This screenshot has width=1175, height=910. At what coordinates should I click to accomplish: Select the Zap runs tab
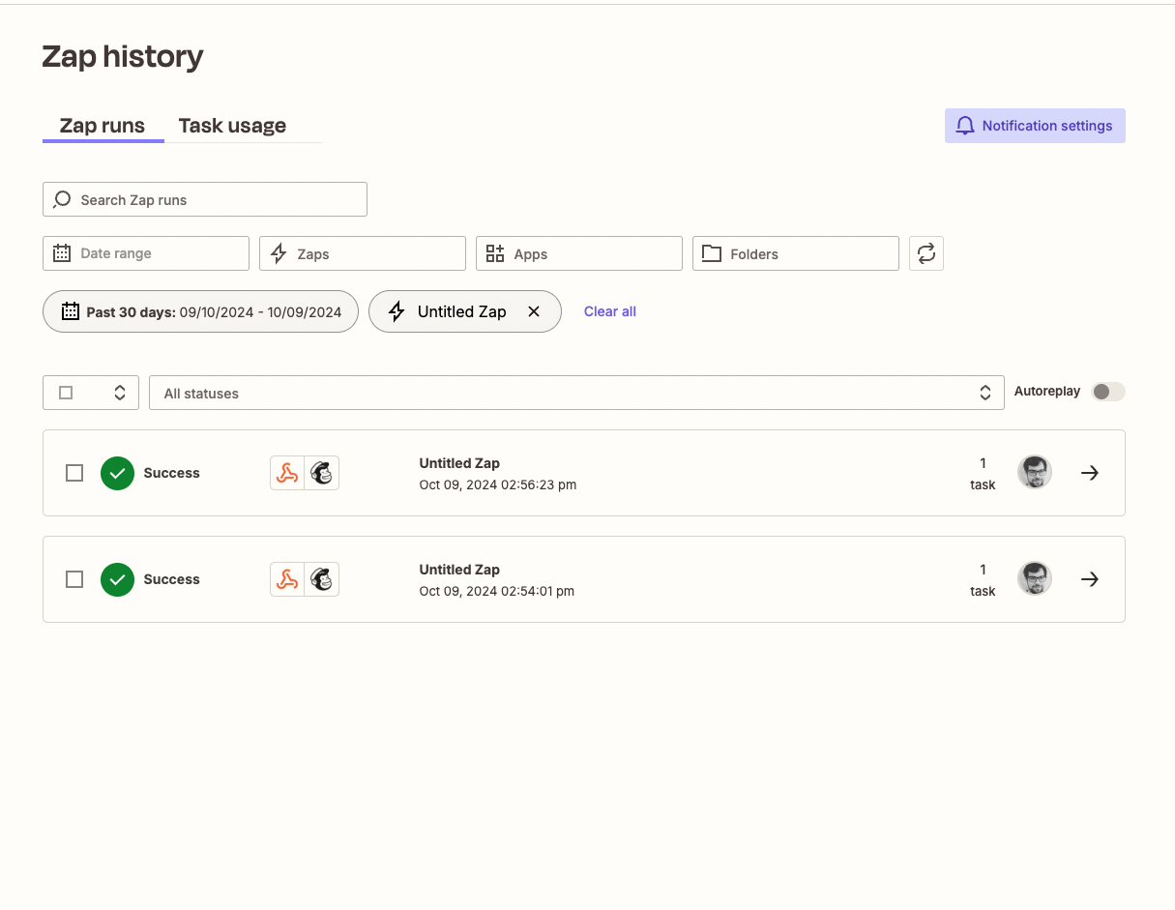point(103,125)
